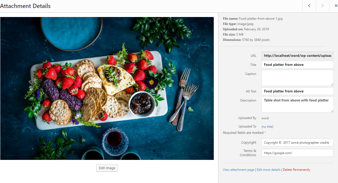Click the Copyright input field
This screenshot has height=183, width=338.
coord(297,142)
